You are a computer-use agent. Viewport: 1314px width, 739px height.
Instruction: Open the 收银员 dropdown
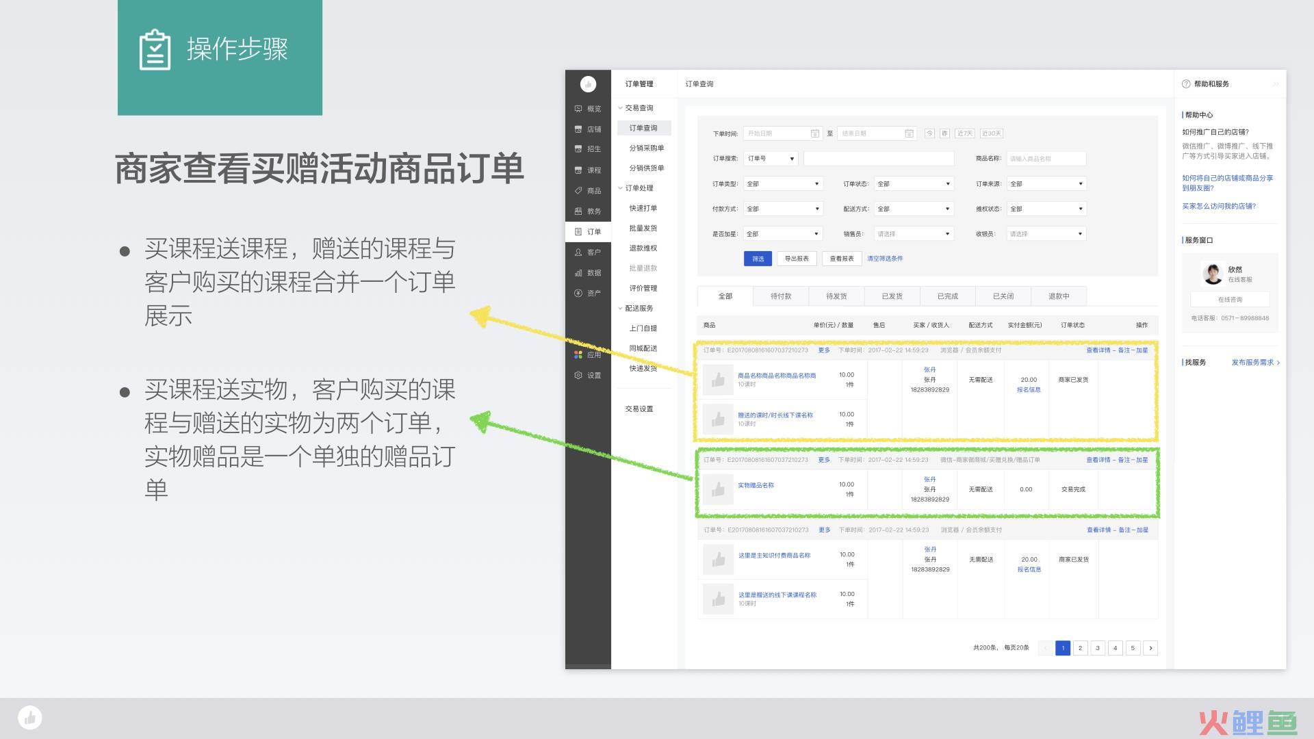(1046, 234)
